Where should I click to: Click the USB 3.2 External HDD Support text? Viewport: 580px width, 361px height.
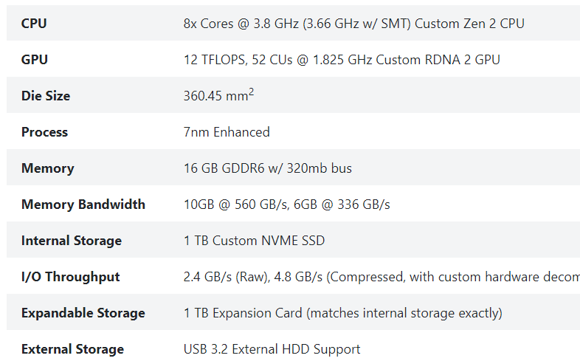point(272,349)
